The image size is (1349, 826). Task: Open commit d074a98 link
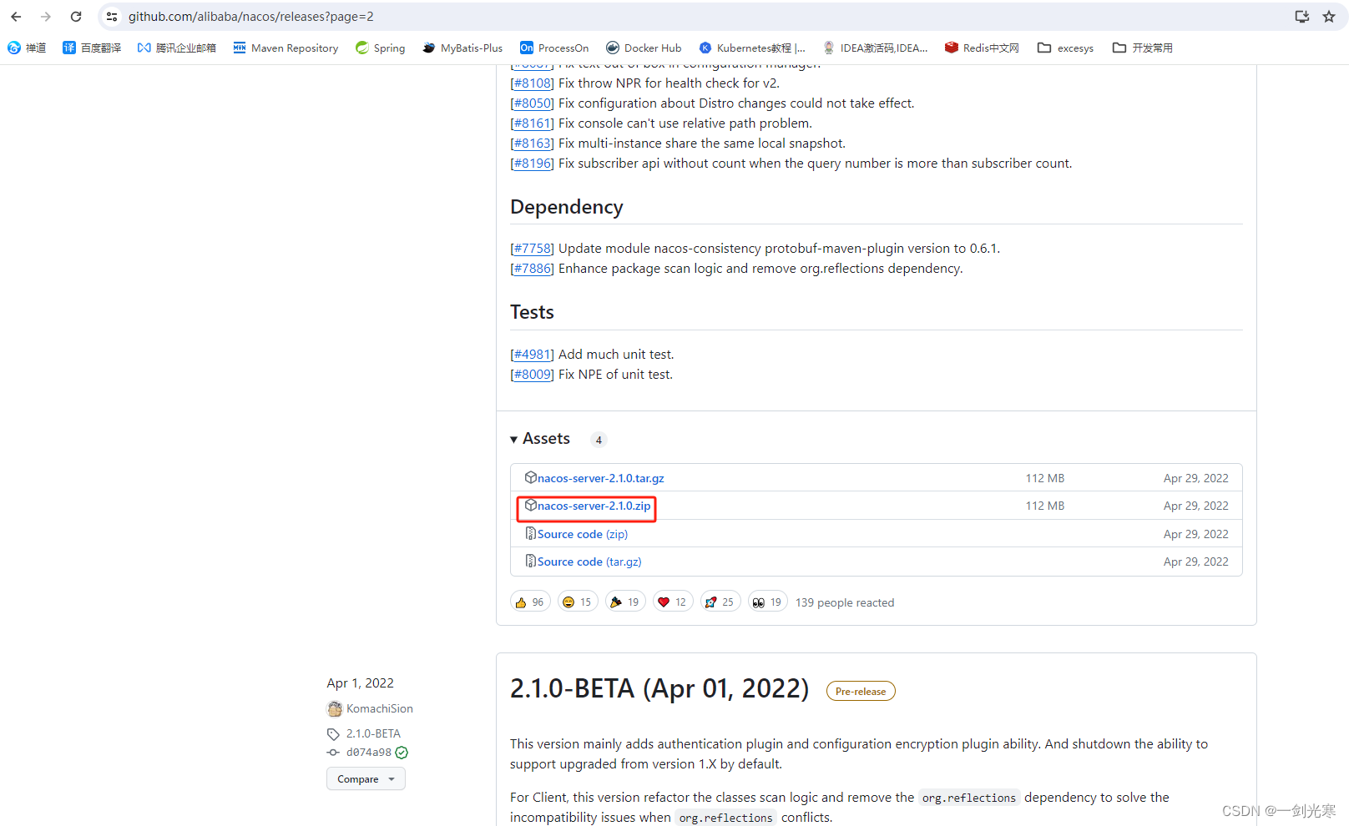(368, 753)
